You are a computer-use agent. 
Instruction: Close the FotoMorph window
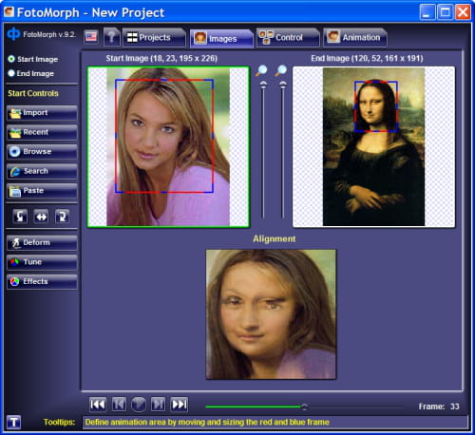pyautogui.click(x=463, y=12)
